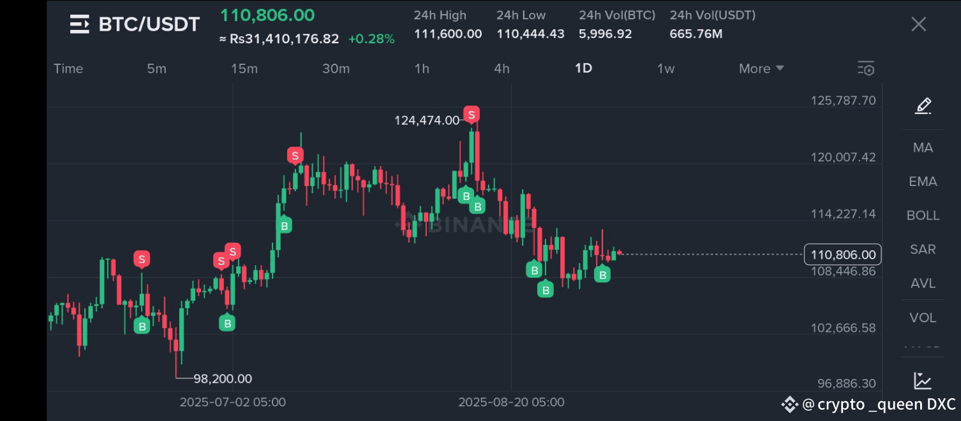Select the Time line-chart option

point(68,69)
